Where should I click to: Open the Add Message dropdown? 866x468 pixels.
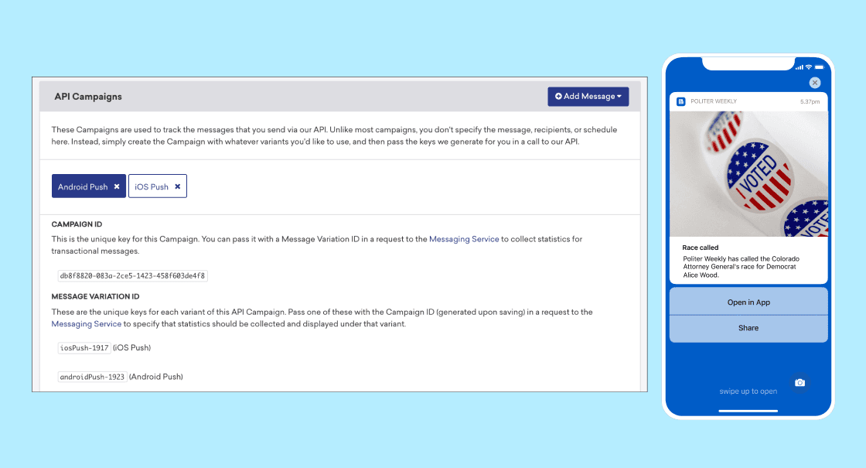point(588,97)
